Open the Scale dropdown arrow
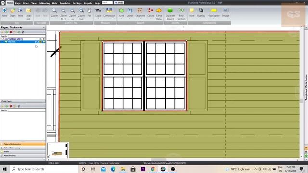This screenshot has width=308, height=173. [98, 19]
